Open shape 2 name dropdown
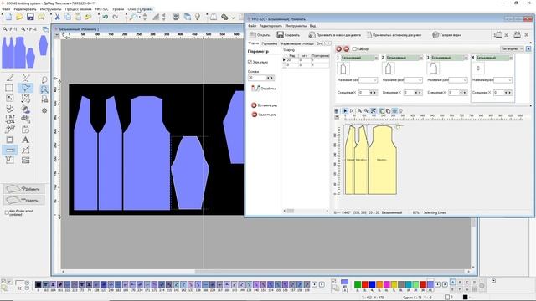This screenshot has height=301, width=536. click(x=421, y=58)
